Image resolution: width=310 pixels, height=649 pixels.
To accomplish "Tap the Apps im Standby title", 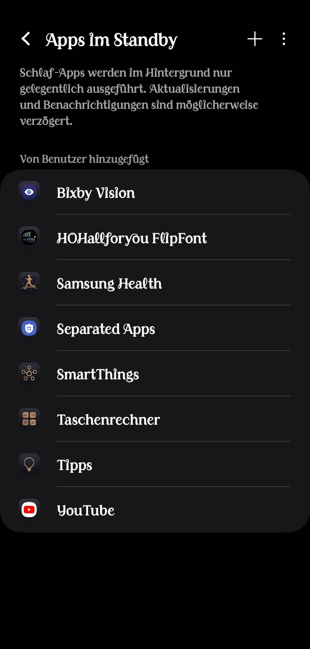I will (x=111, y=40).
